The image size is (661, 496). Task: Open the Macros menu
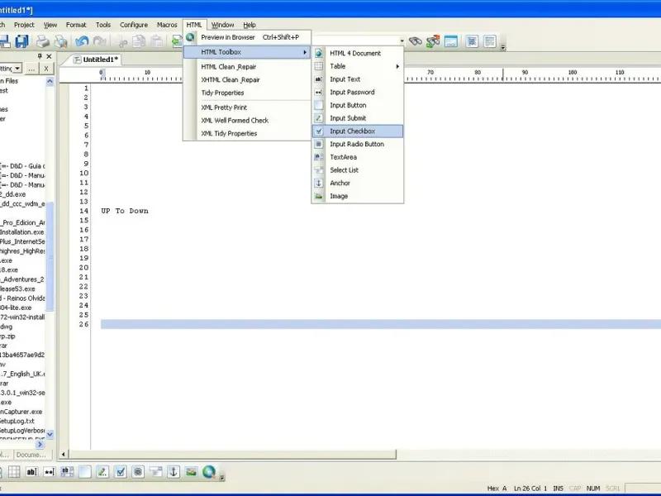[x=167, y=25]
